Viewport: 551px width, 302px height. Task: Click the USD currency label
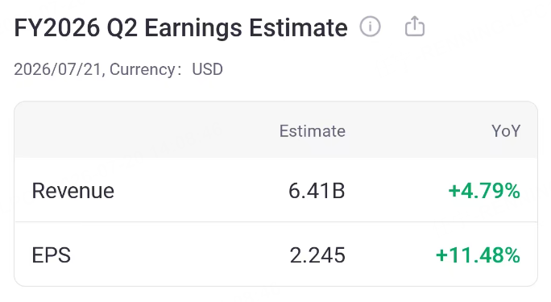click(207, 69)
